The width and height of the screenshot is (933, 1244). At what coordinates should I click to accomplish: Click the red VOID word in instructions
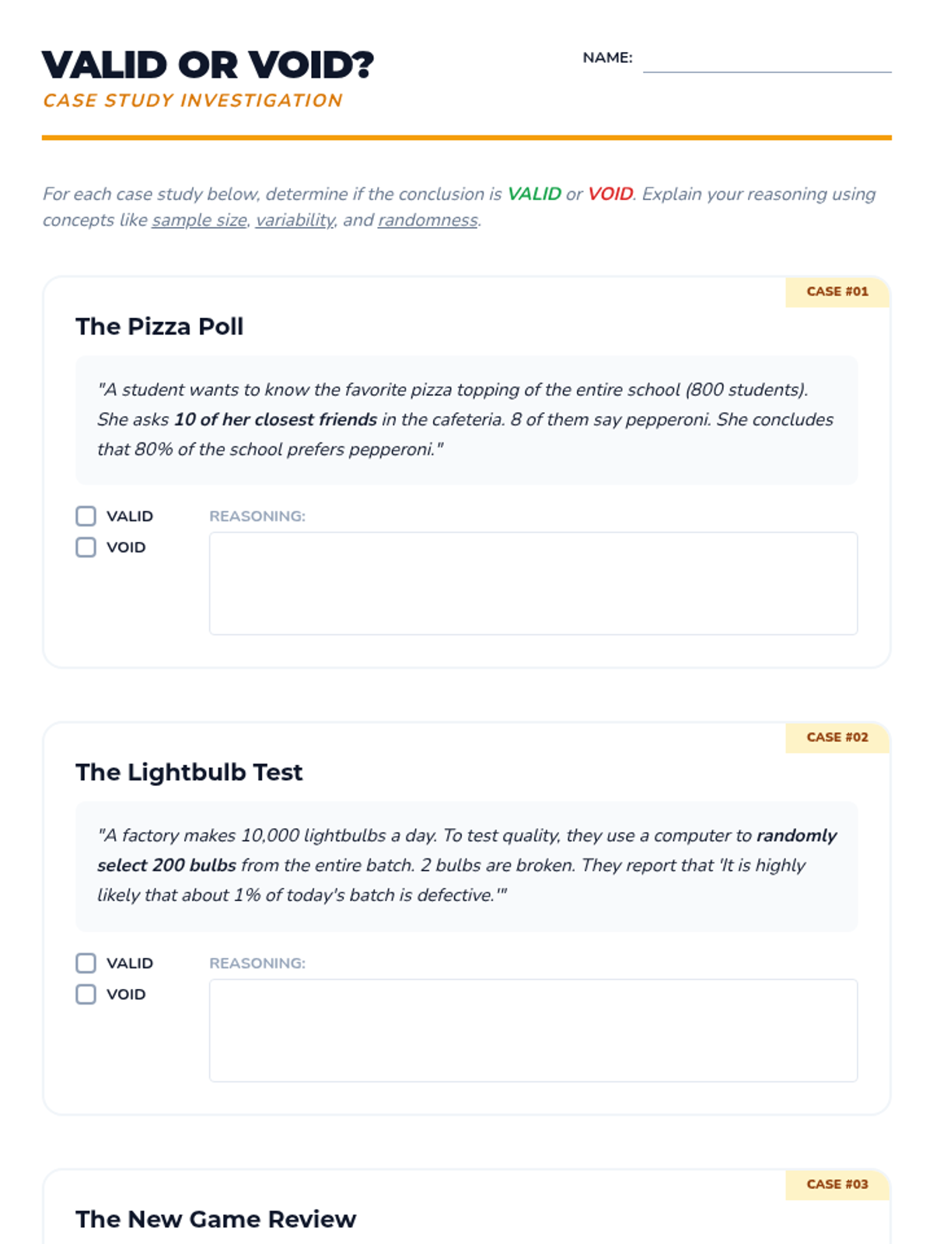(x=610, y=194)
